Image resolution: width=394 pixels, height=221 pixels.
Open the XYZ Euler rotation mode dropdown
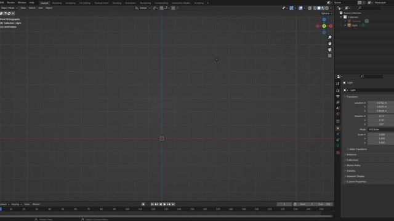[380, 130]
